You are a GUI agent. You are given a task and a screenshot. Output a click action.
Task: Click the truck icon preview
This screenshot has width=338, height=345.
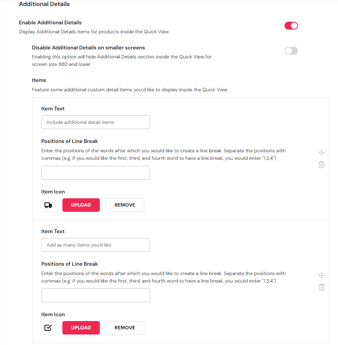tap(48, 205)
